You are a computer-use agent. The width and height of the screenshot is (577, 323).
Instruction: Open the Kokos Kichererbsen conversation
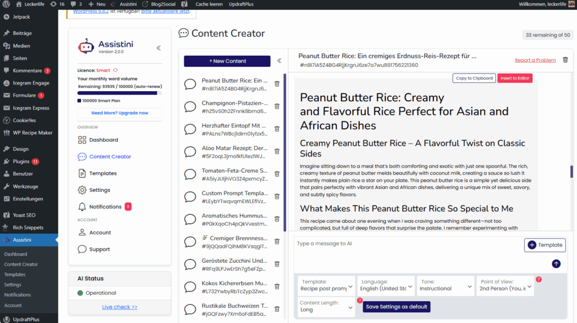[x=227, y=286]
